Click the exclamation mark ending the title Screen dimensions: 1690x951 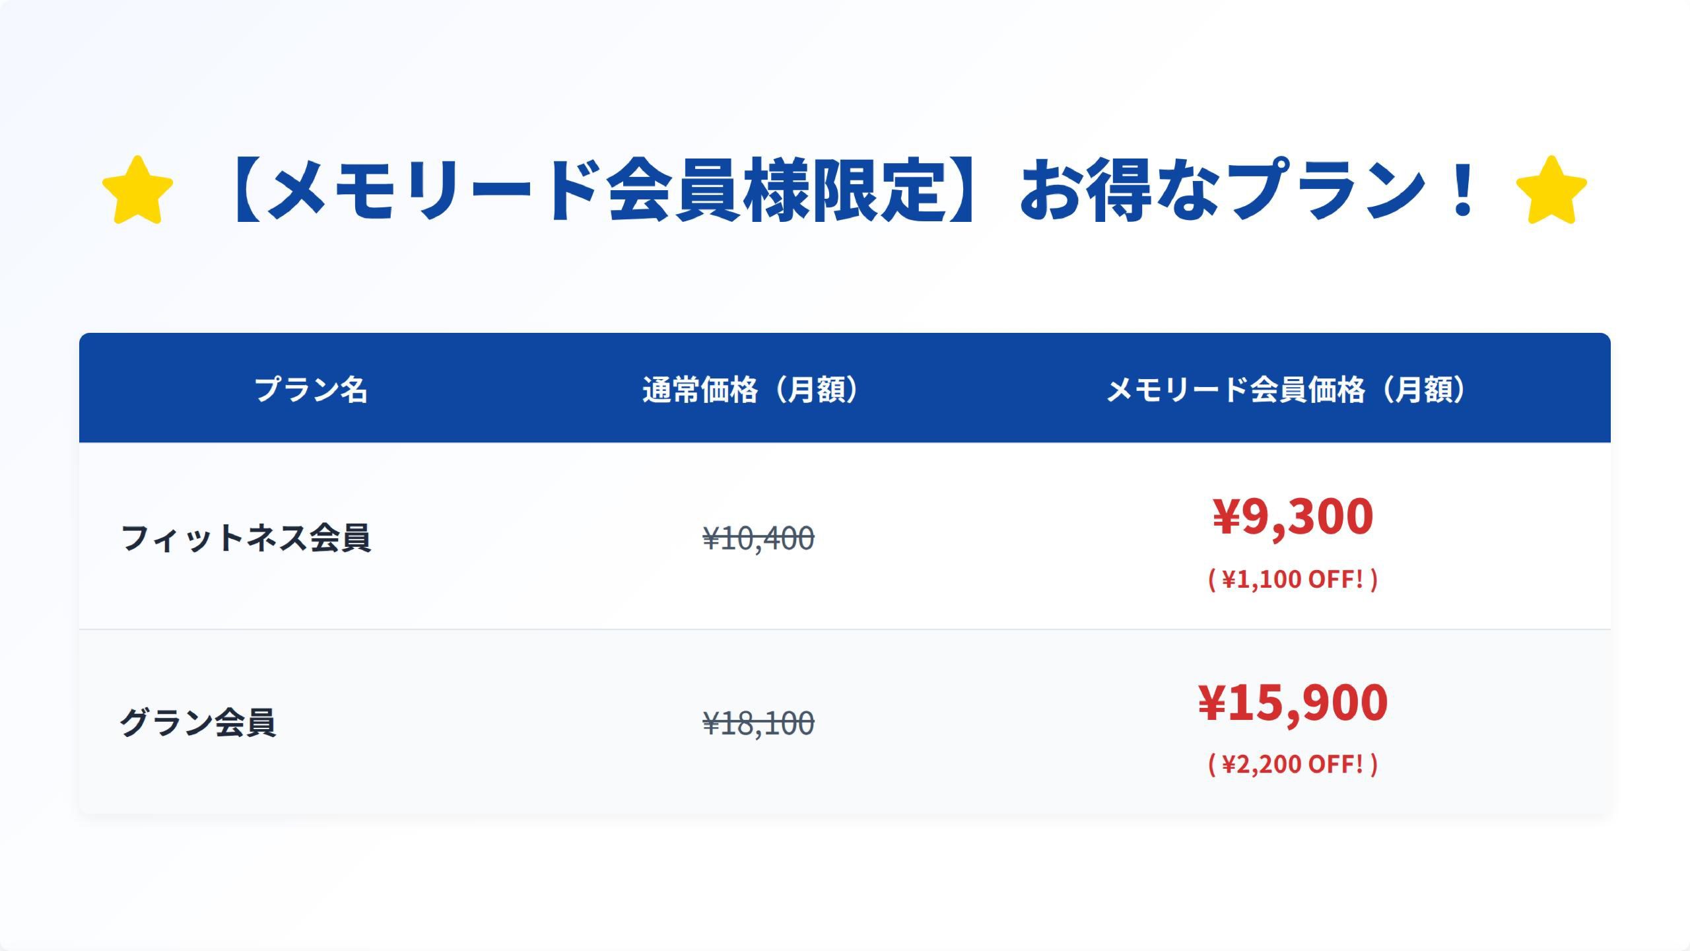pyautogui.click(x=1464, y=190)
